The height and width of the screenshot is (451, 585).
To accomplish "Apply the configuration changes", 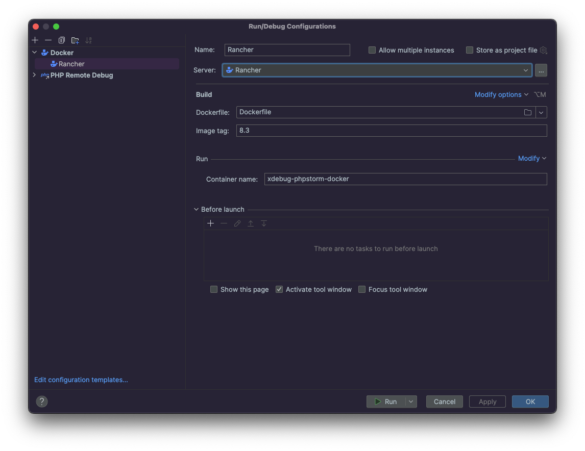I will [487, 402].
